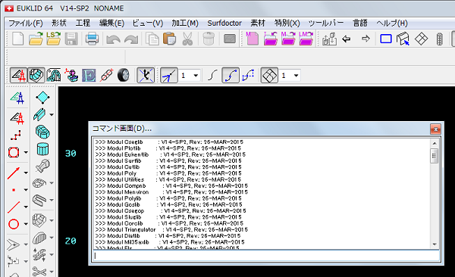Select the red circle tool
The width and height of the screenshot is (455, 277).
coord(14,224)
